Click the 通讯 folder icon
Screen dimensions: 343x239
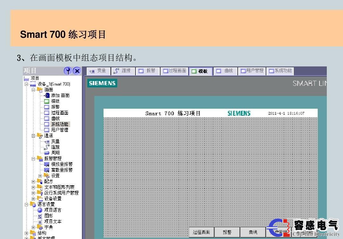pyautogui.click(x=40, y=136)
